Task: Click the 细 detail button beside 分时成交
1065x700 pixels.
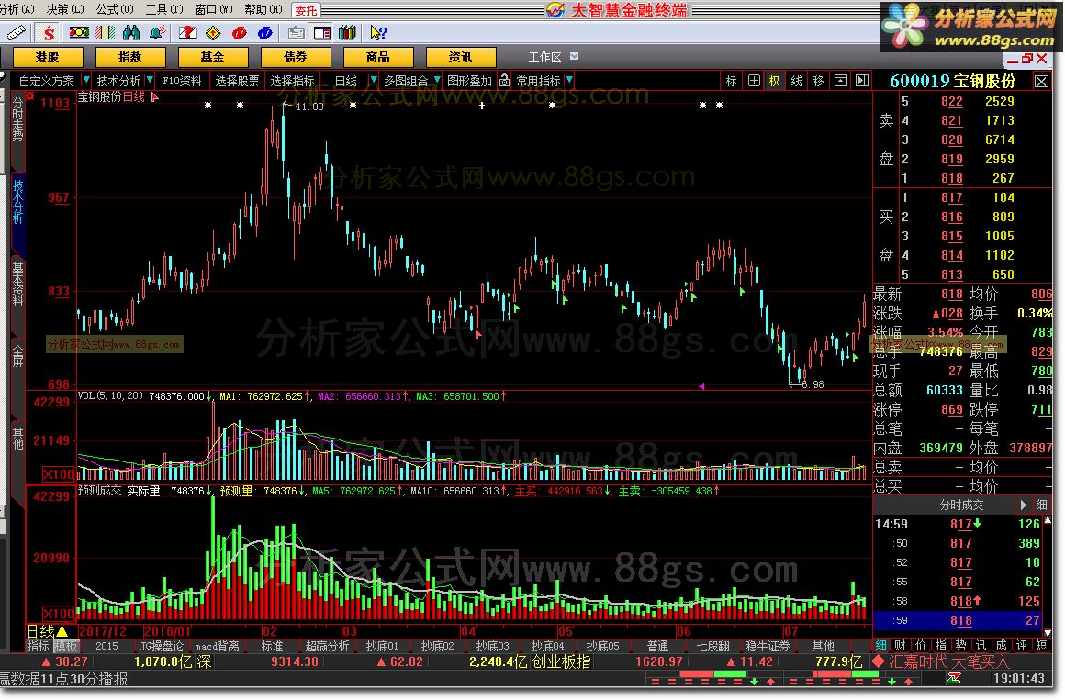Action: [1042, 505]
